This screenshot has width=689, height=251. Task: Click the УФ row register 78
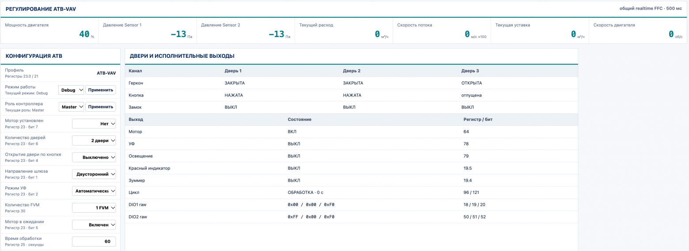coord(466,144)
